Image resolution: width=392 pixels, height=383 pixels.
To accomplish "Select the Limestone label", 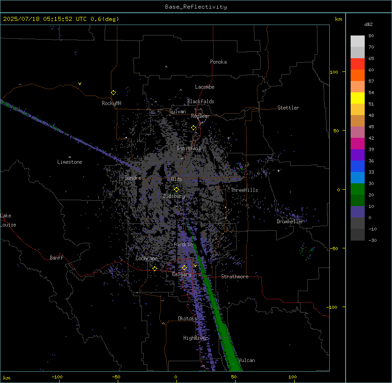I will pyautogui.click(x=70, y=162).
